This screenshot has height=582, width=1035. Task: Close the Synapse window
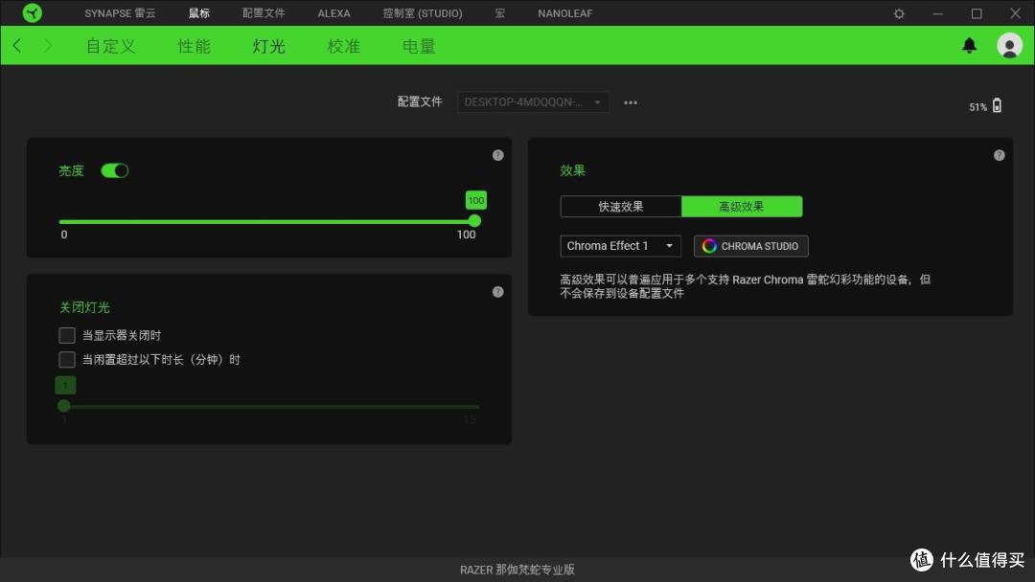(x=1015, y=13)
